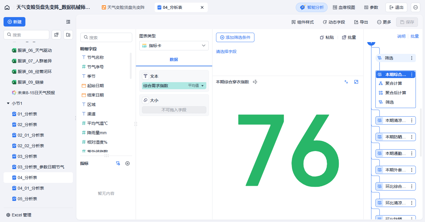
Task: Collapse the 小节1 section
Action: click(8, 103)
